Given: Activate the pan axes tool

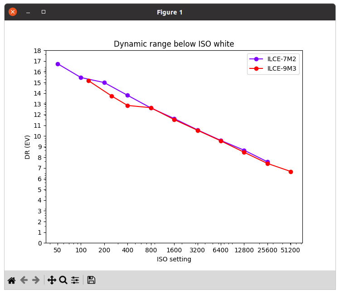Looking at the screenshot, I should (x=52, y=280).
